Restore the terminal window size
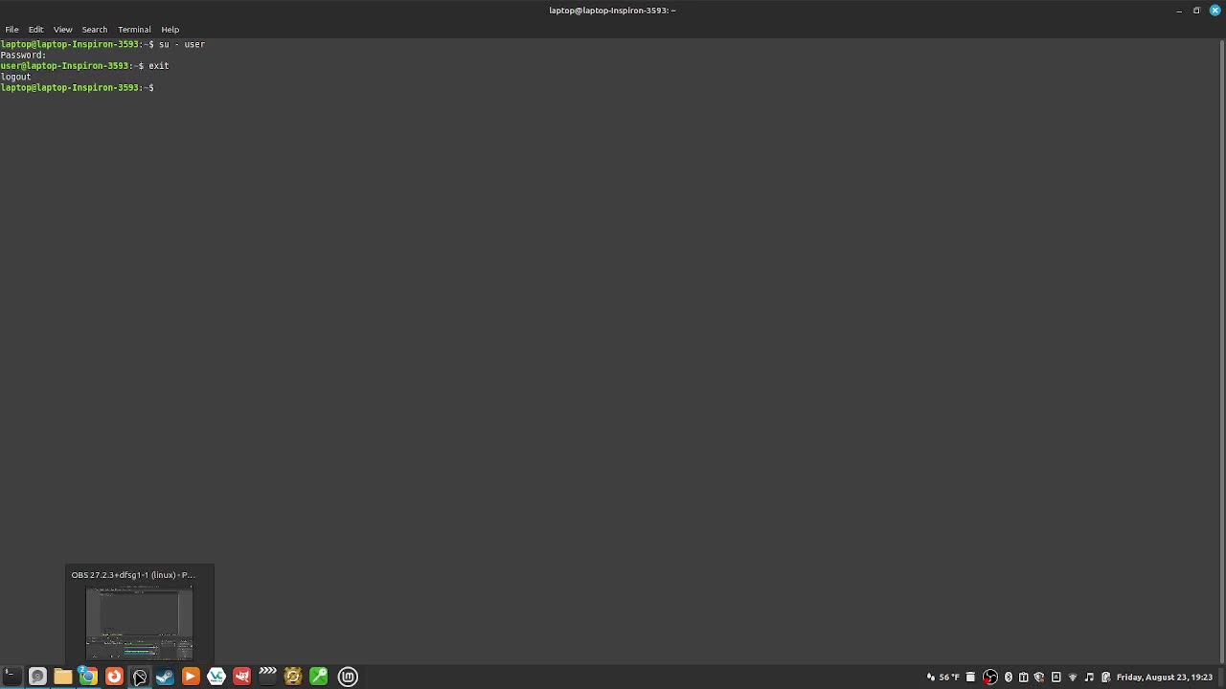The image size is (1226, 689). (1196, 11)
